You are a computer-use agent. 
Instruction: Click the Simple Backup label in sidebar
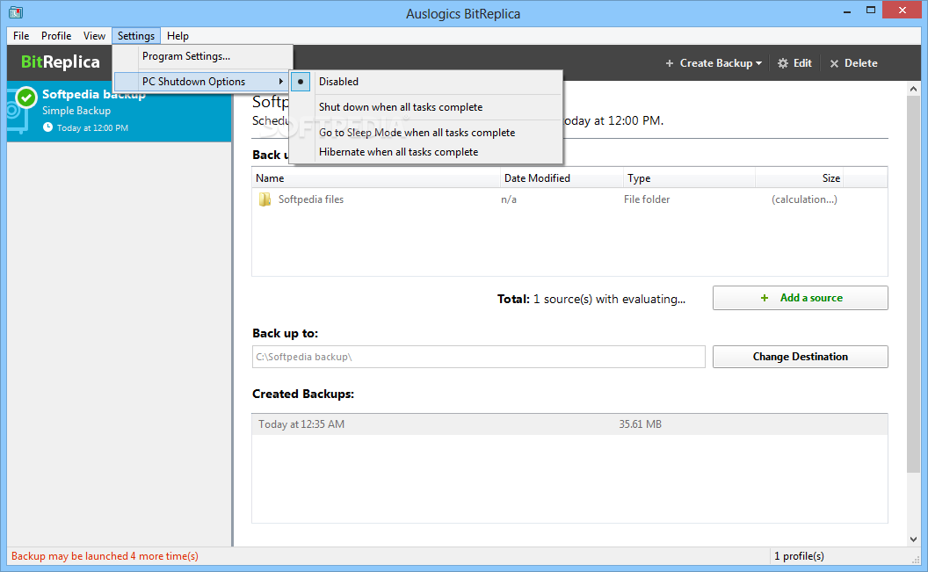tap(76, 111)
